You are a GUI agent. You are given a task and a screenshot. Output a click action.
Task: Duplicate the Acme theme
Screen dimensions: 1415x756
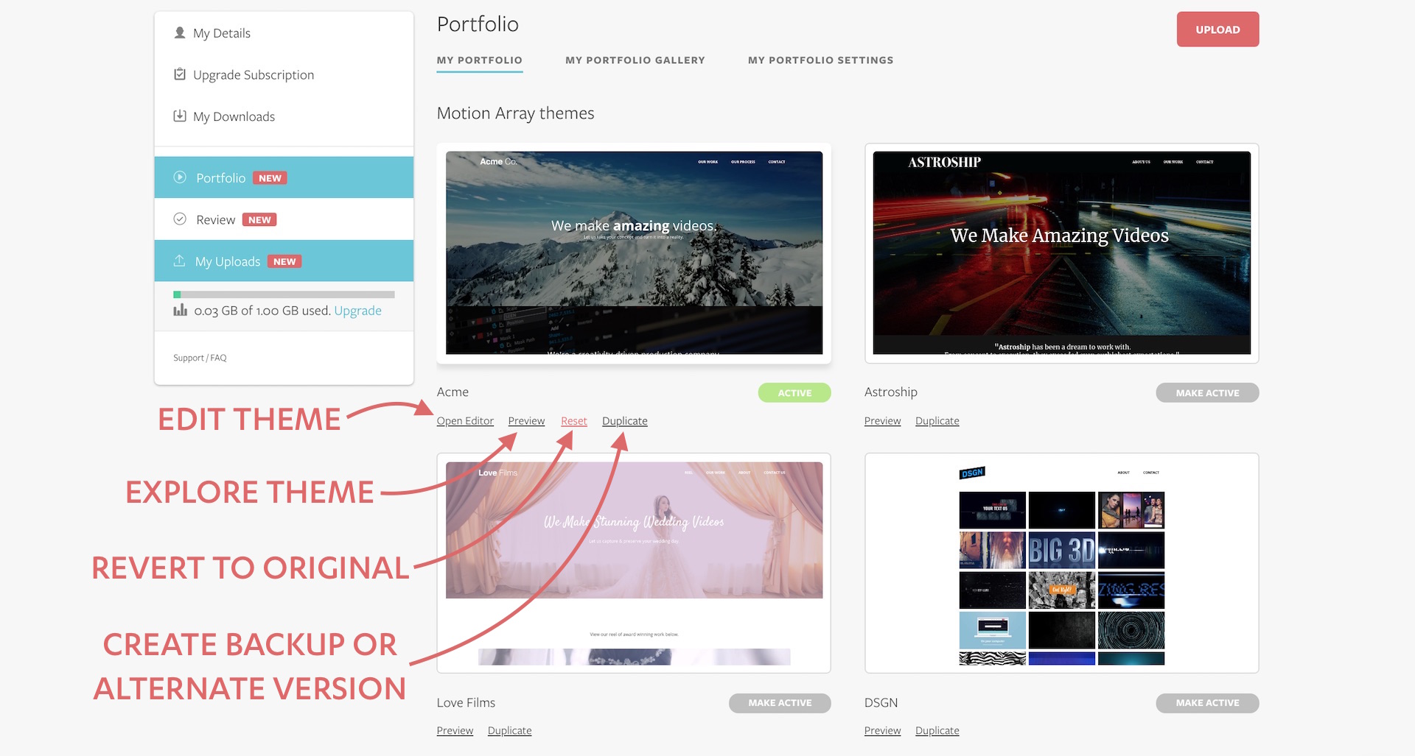pos(625,421)
